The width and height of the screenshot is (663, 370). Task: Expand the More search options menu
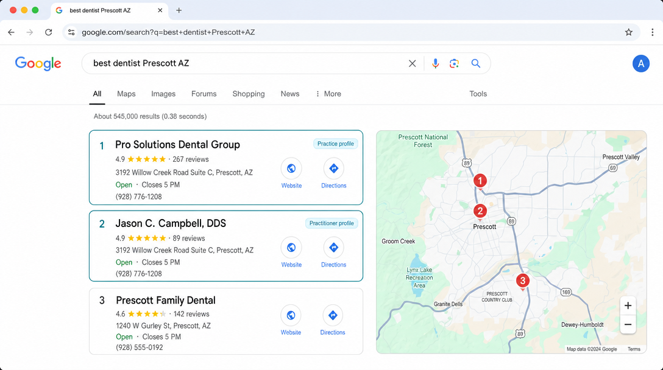point(328,94)
